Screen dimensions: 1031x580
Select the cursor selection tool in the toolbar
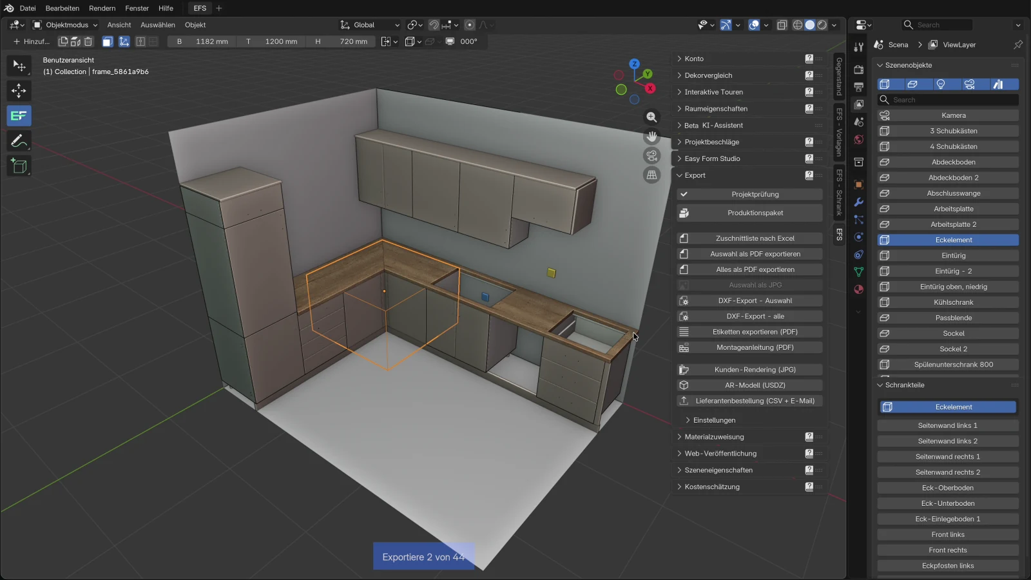tap(19, 66)
